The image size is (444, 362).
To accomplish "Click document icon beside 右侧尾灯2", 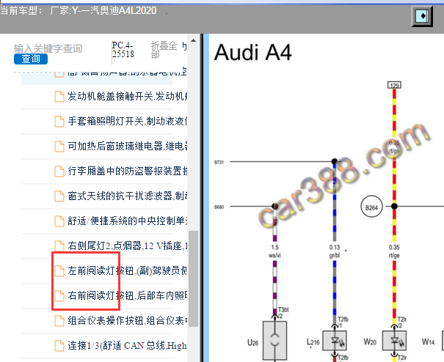I will tap(59, 245).
